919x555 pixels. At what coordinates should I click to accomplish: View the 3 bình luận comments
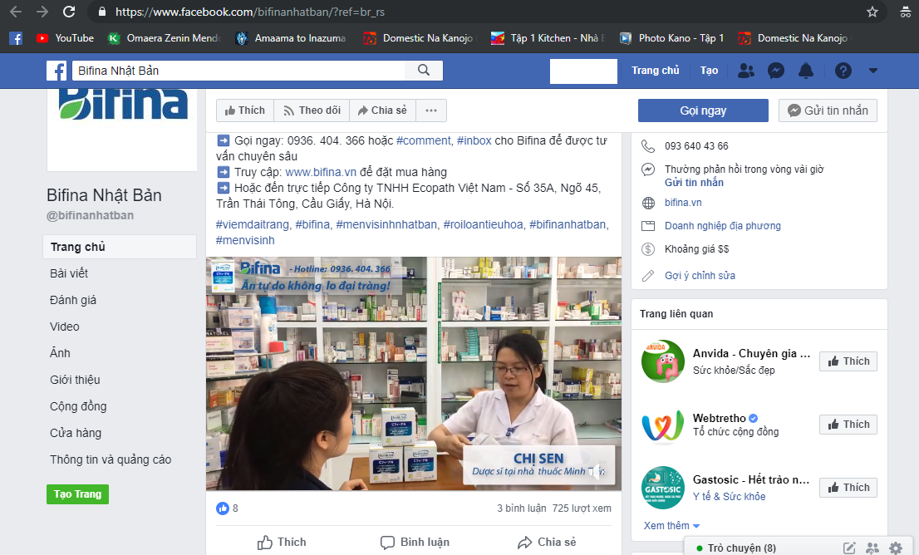click(x=522, y=508)
